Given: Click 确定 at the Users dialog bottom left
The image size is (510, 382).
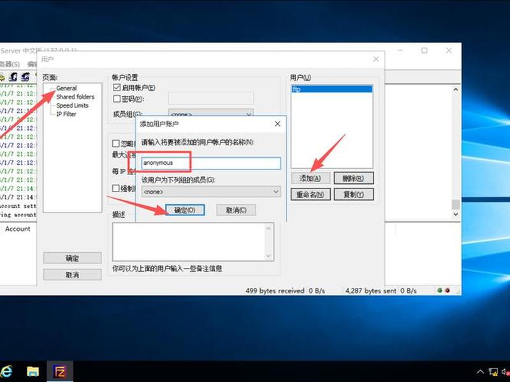Looking at the screenshot, I should [72, 258].
